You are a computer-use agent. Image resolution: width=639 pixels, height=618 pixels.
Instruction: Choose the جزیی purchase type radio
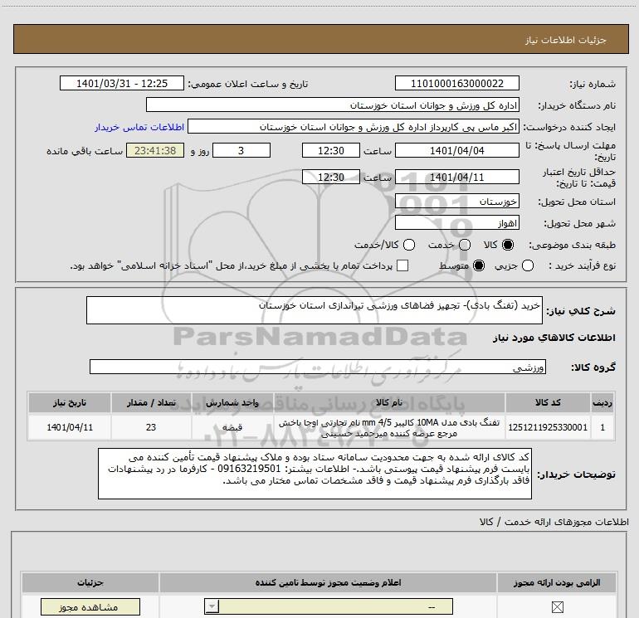tap(528, 265)
